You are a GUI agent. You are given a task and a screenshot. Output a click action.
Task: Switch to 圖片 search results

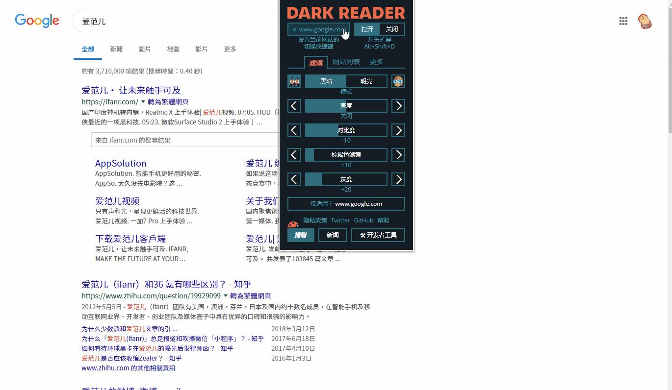tap(145, 49)
